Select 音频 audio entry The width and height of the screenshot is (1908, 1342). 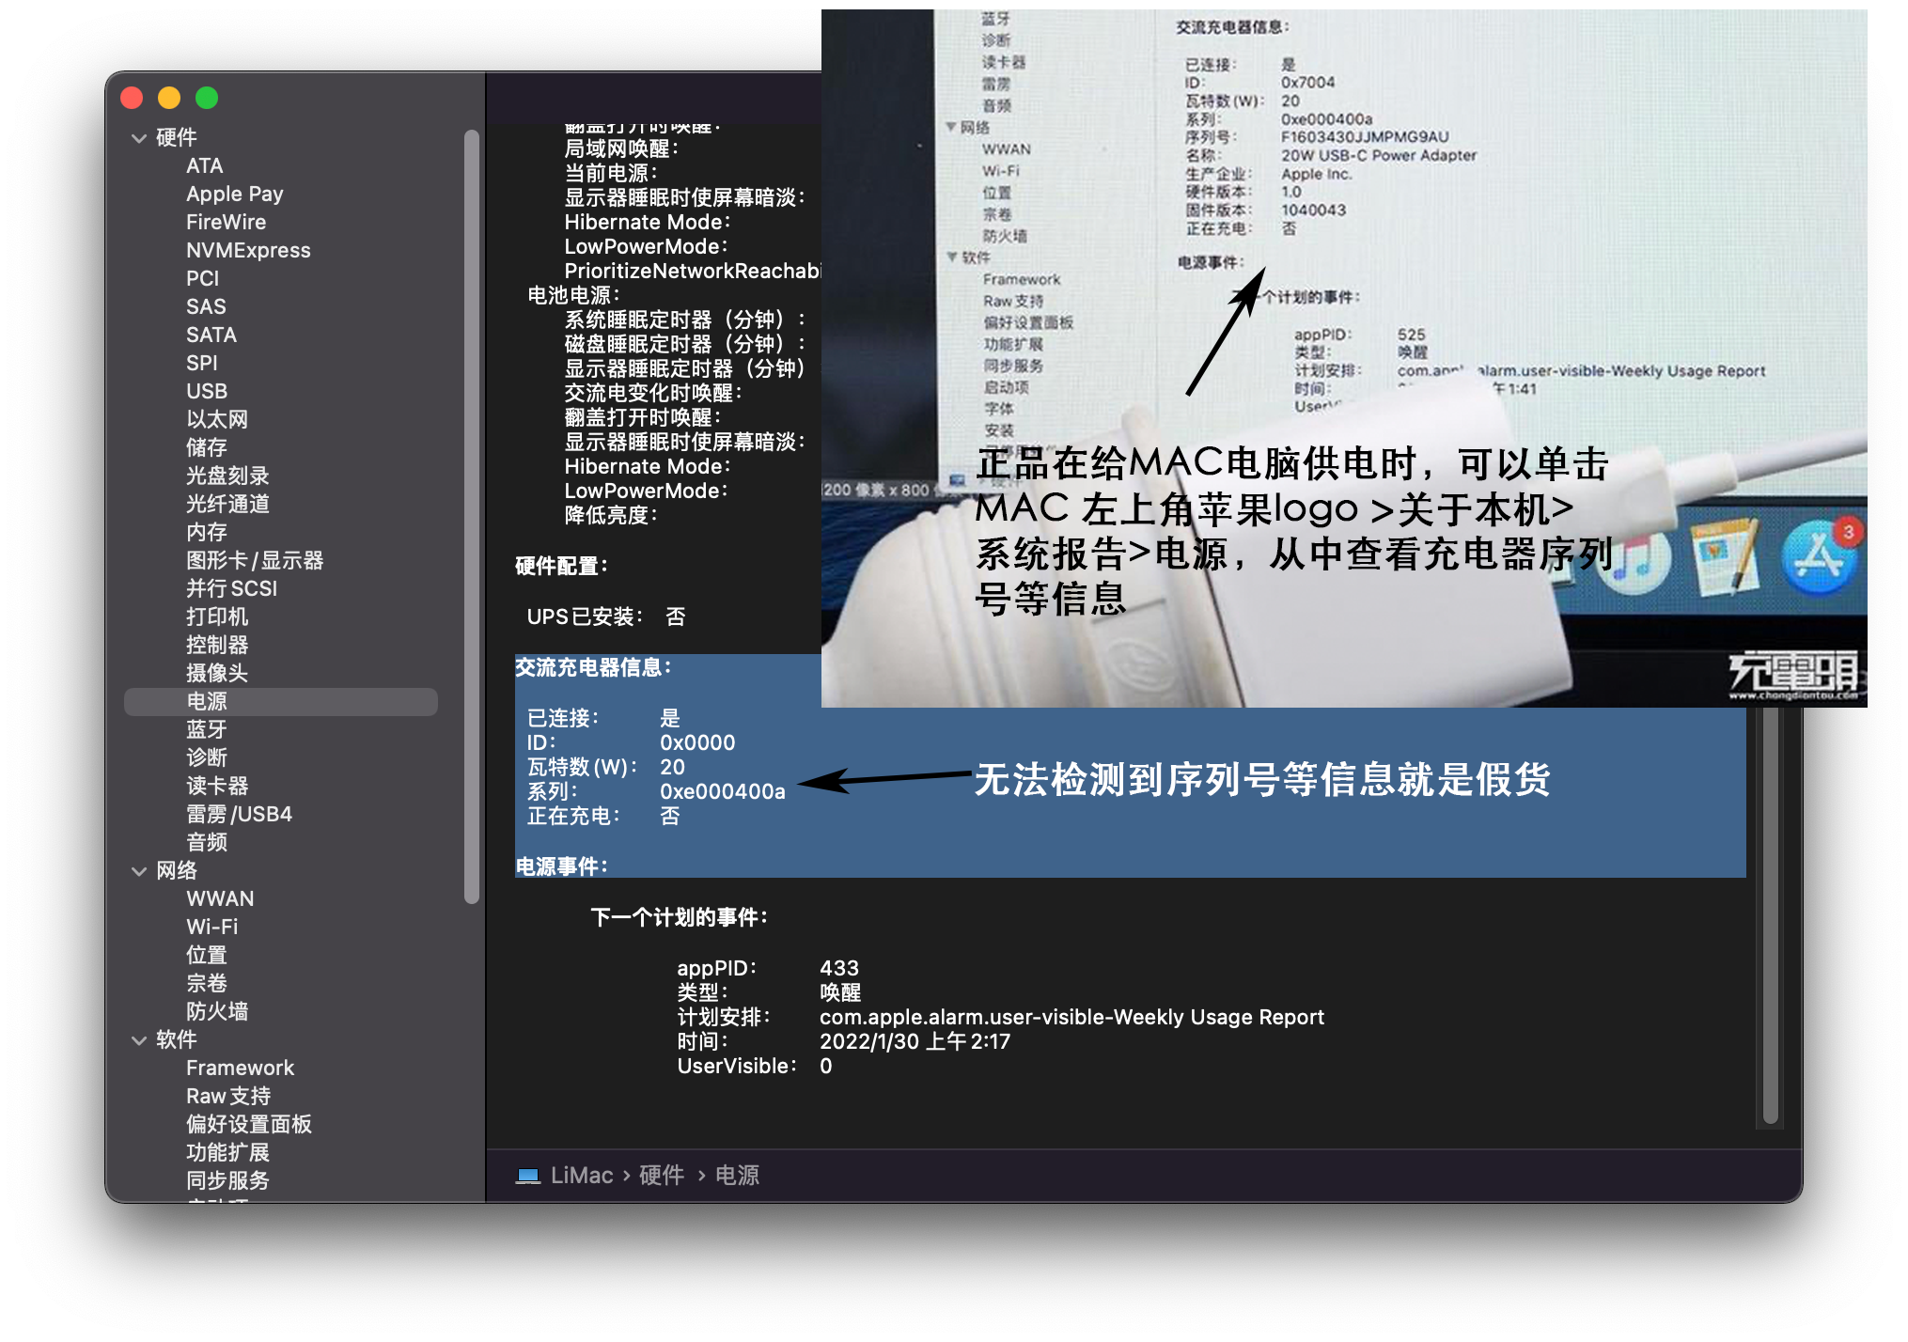[x=207, y=843]
